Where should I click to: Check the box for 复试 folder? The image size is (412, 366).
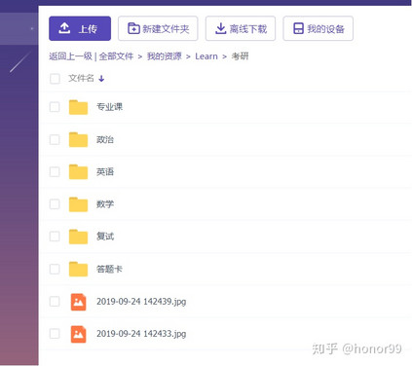coord(55,237)
